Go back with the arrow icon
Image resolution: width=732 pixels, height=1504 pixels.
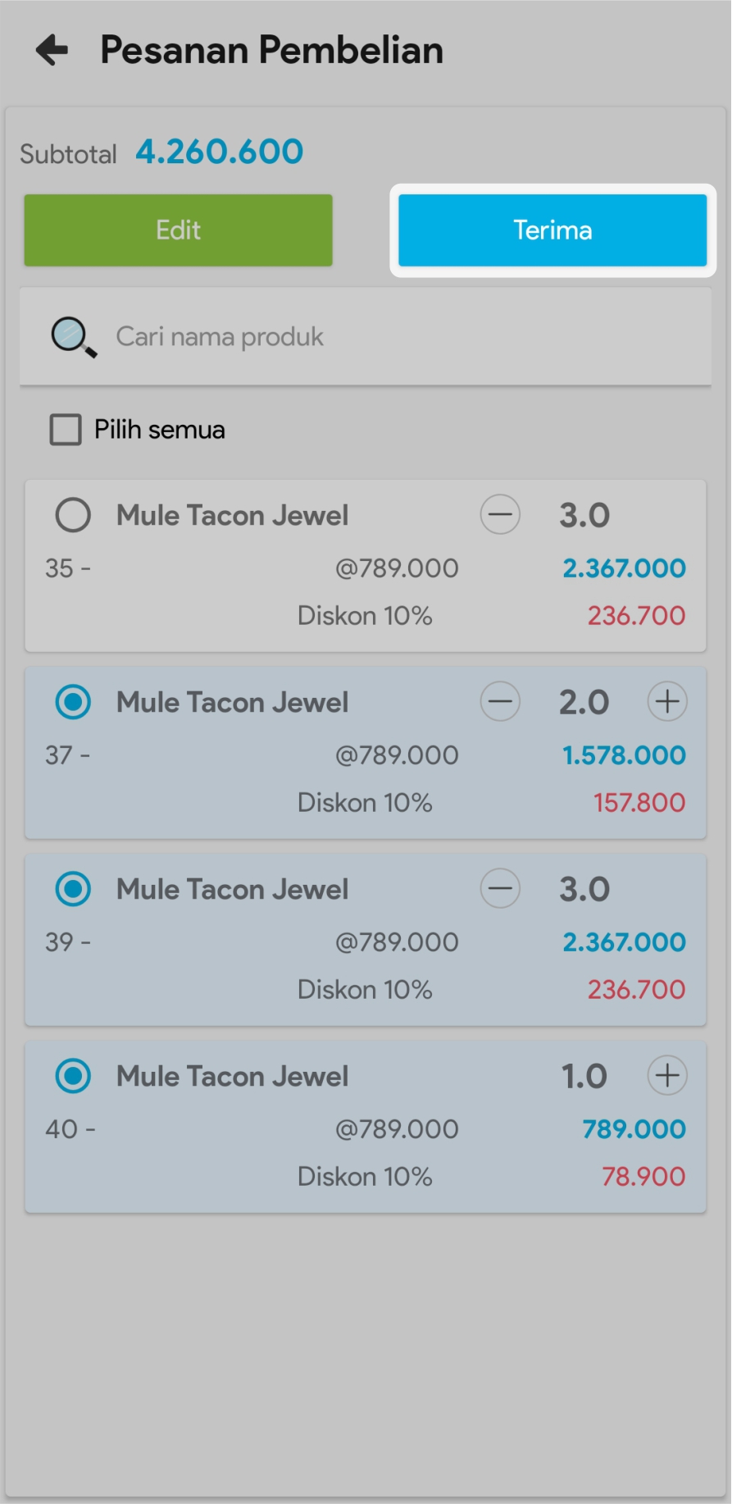[x=52, y=50]
